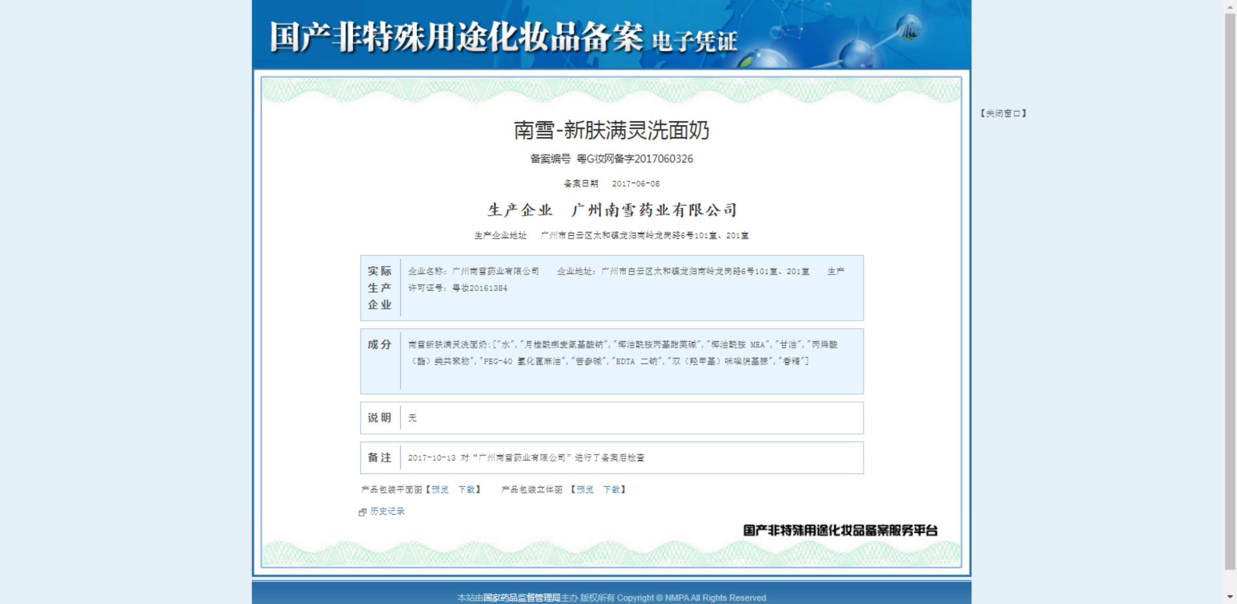Download the 产品包装平面图 file

[467, 489]
